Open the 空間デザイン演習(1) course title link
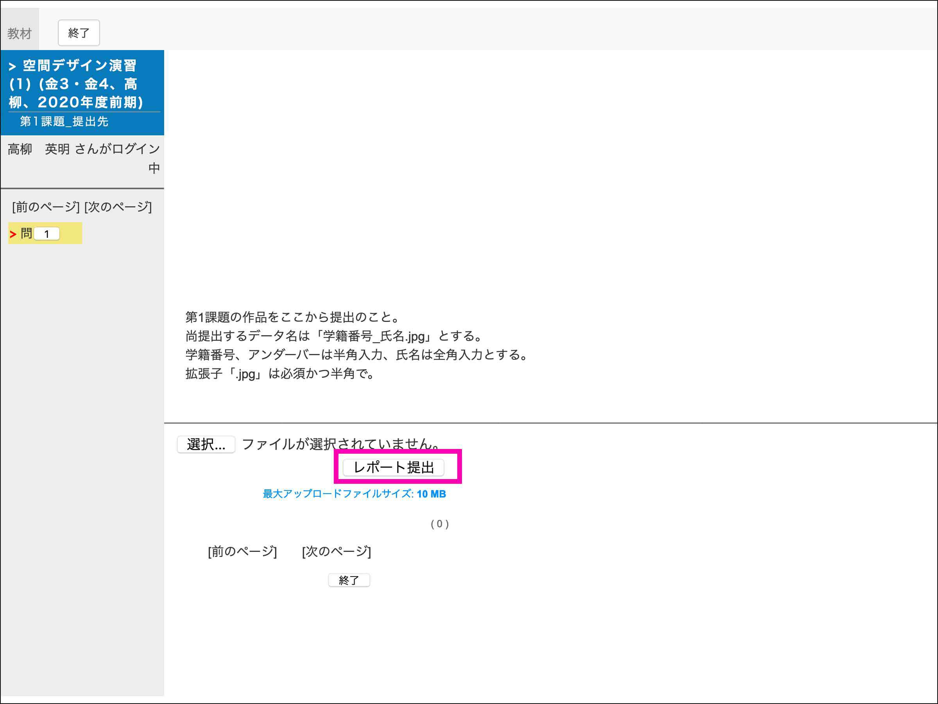 click(76, 84)
